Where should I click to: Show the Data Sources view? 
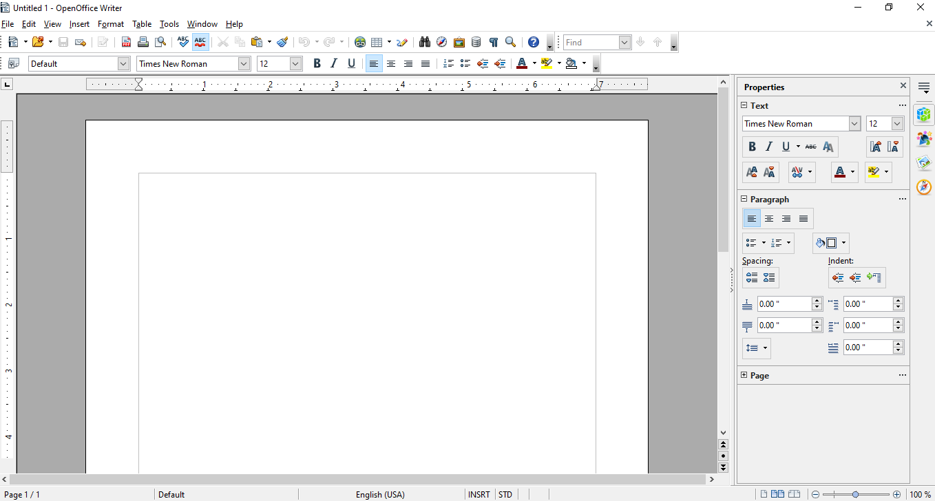pyautogui.click(x=476, y=42)
